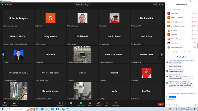Open the Whiteboards tool
Image resolution: width=198 pixels, height=111 pixels.
click(x=116, y=104)
